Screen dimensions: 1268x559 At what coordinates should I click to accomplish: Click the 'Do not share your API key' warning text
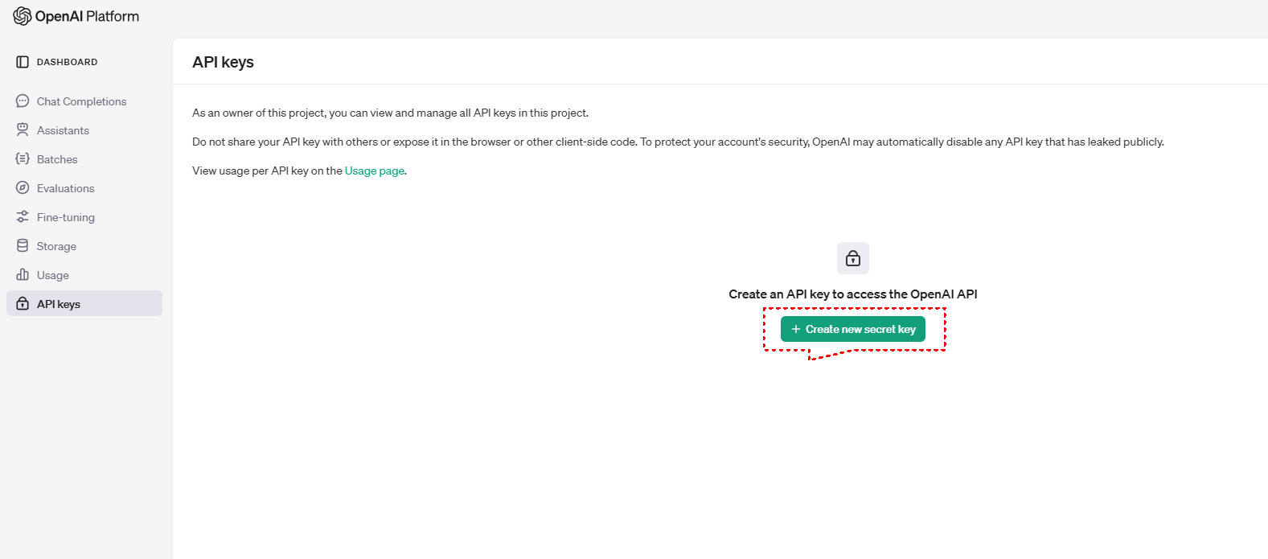coord(678,142)
